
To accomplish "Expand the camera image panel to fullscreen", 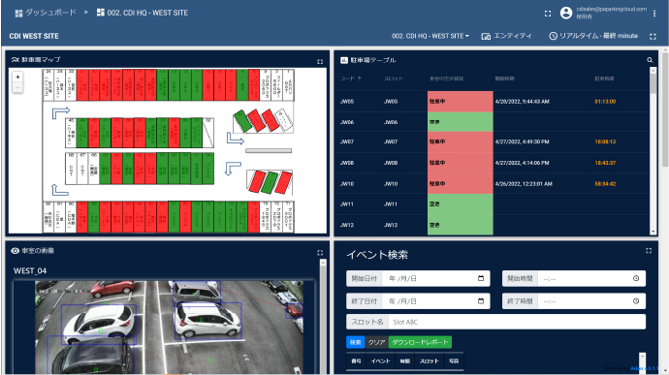I will point(320,253).
